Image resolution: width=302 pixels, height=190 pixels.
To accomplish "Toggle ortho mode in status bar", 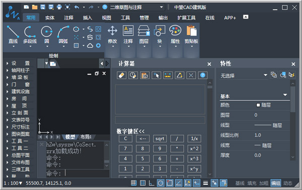I will tap(152, 183).
